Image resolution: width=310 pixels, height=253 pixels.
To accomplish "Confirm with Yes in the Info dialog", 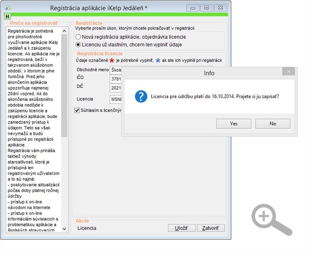I will 234,124.
